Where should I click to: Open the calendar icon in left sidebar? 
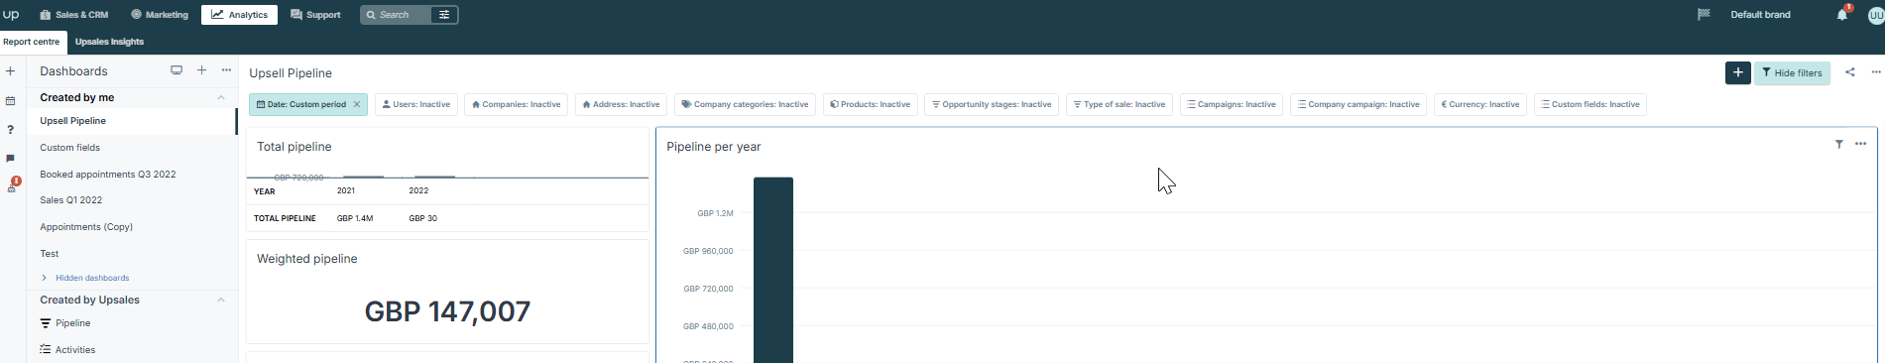click(10, 101)
